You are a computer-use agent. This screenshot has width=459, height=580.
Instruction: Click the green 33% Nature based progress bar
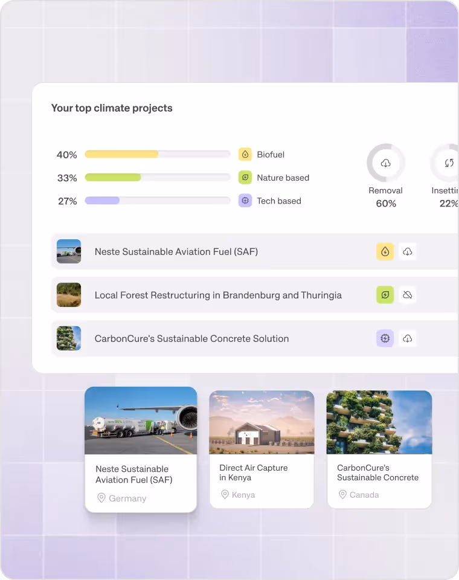[x=157, y=178]
